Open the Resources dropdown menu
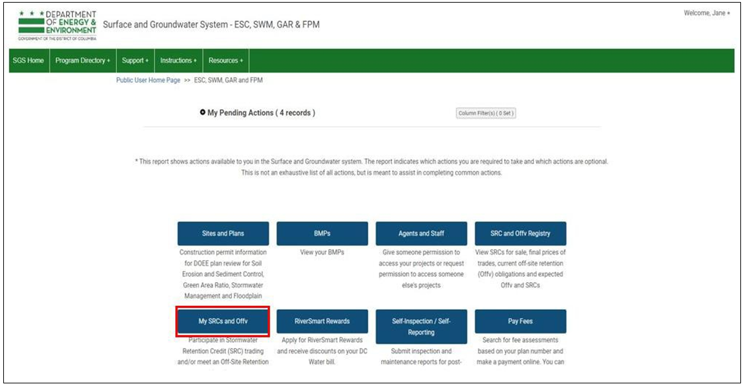 click(226, 60)
